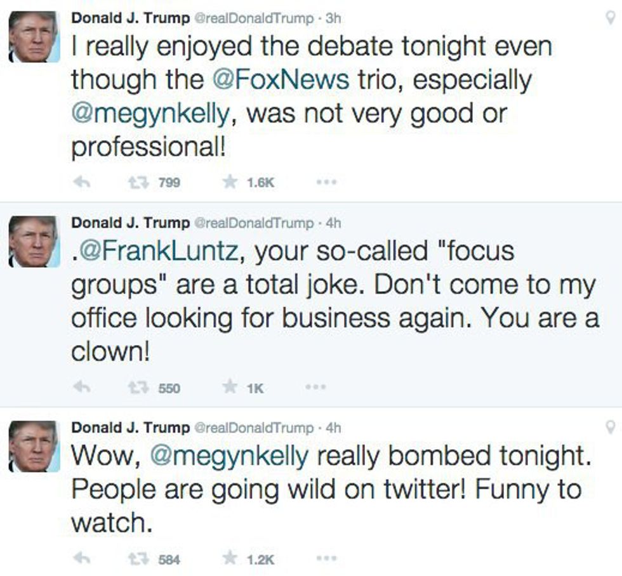
Task: Open more options on the FrankLuntz tweet
Action: pos(315,387)
